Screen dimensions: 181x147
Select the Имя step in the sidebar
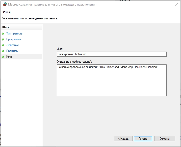pyautogui.click(x=9, y=57)
